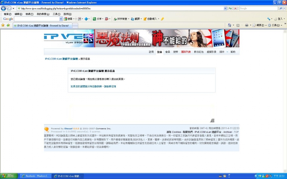This screenshot has height=179, width=287.
Task: Open the 我的最愛(A) menu
Action: (43, 14)
